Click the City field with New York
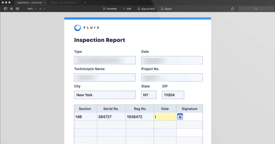This screenshot has height=144, width=275. pyautogui.click(x=105, y=95)
